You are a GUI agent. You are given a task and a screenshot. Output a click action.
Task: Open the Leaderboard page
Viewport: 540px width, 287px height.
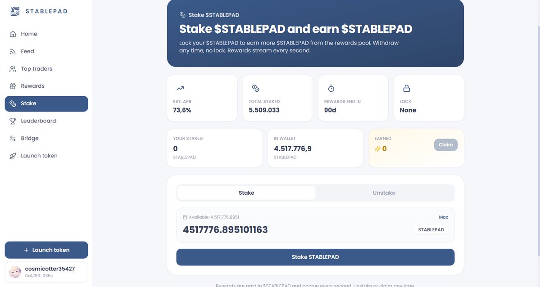click(46, 121)
